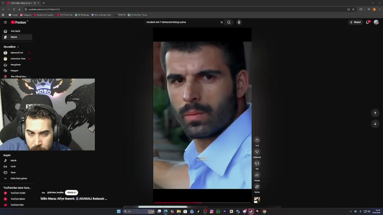Start voice search with the microphone

tap(239, 22)
